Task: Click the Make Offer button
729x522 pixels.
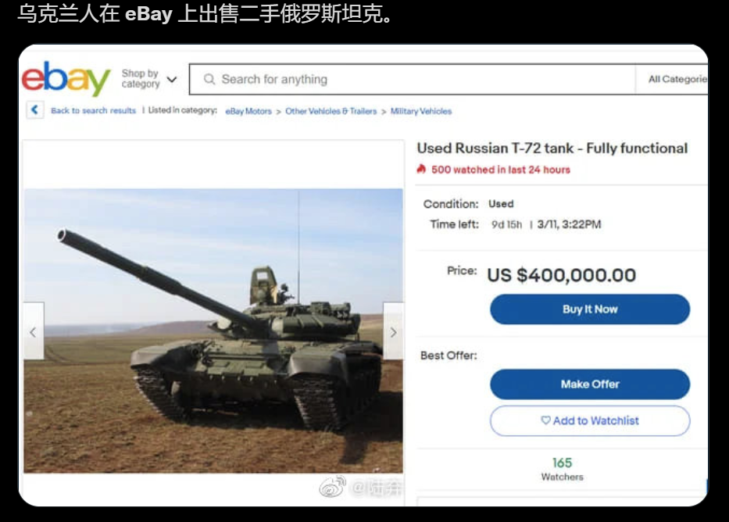Action: point(589,384)
